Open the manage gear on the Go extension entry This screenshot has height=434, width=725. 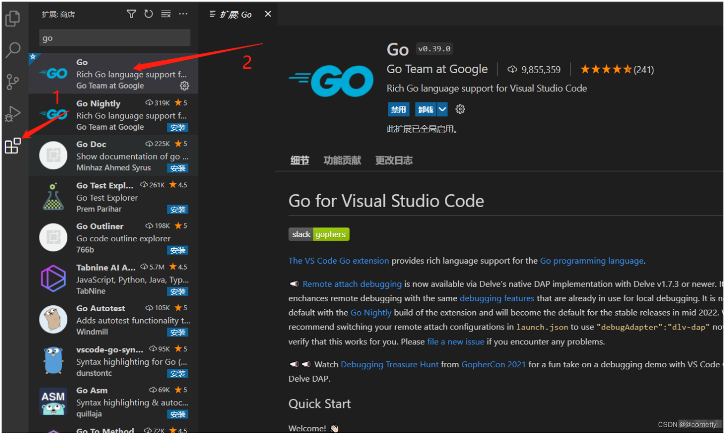(x=184, y=85)
